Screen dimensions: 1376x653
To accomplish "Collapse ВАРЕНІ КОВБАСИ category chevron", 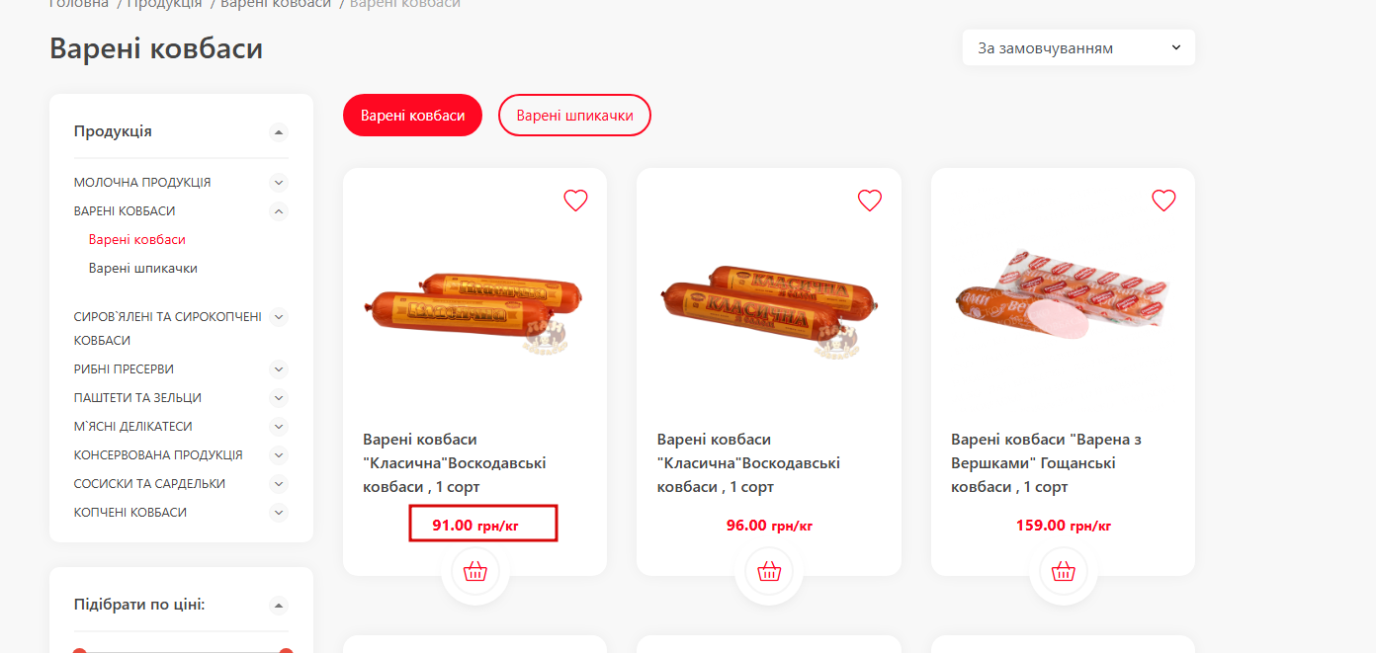I will pyautogui.click(x=279, y=211).
